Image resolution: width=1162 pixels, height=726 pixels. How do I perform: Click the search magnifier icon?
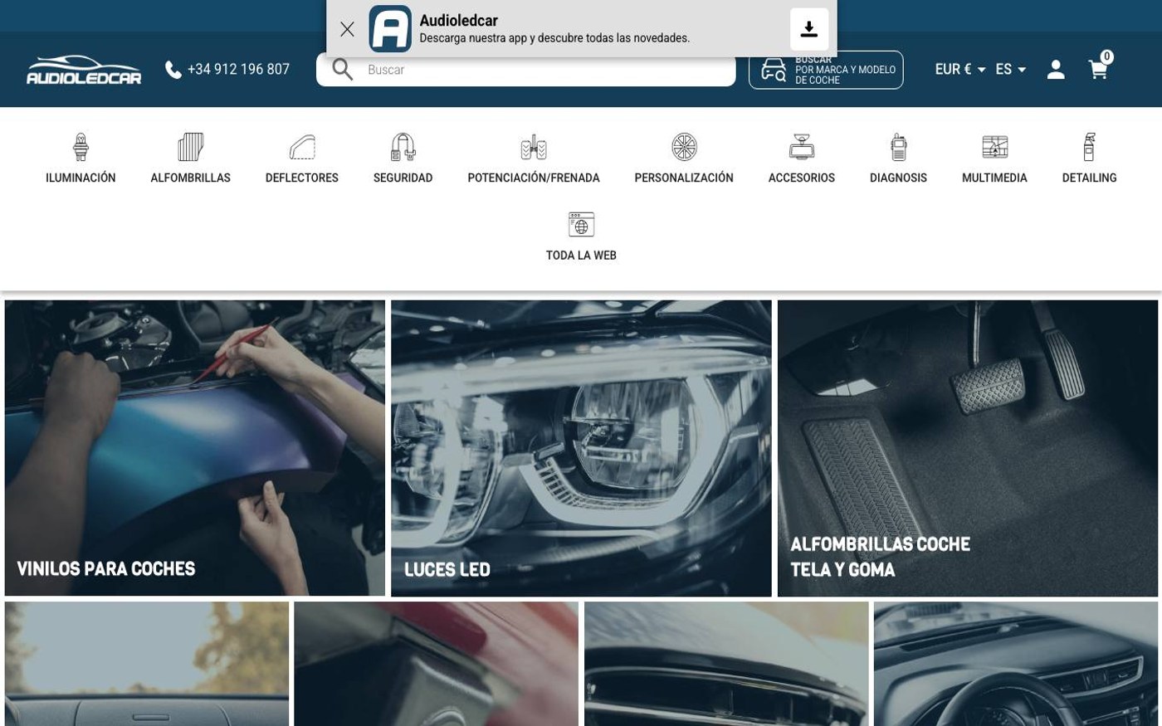tap(343, 70)
